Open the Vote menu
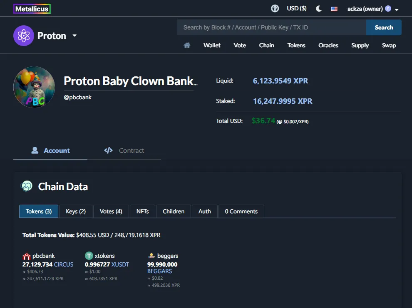 [240, 45]
